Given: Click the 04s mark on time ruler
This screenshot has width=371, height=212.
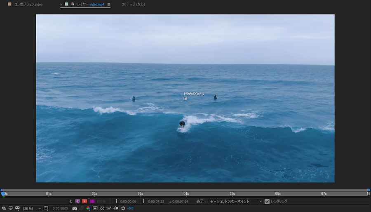Looking at the screenshot, I should tap(186, 193).
